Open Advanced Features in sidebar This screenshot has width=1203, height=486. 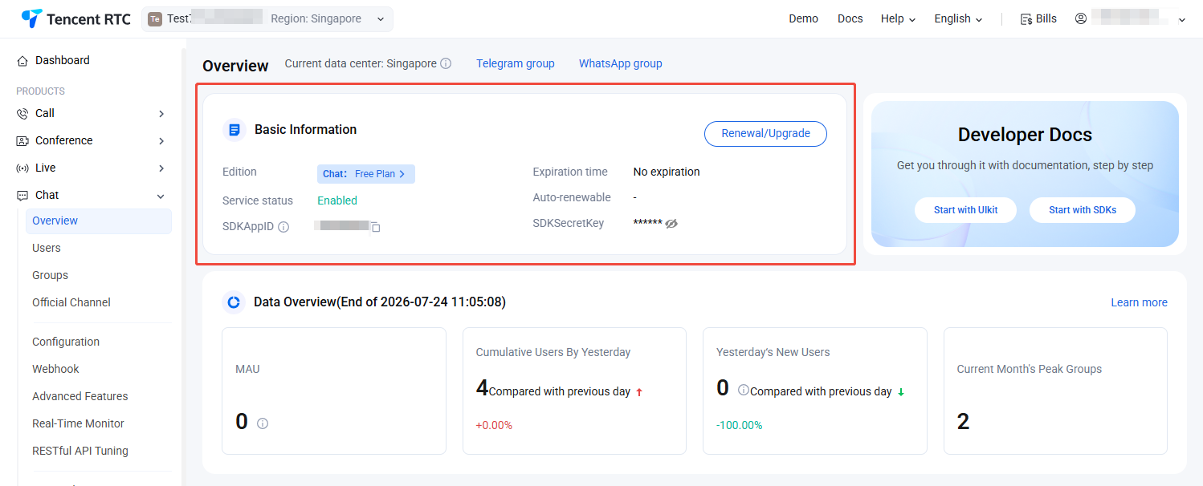point(80,397)
